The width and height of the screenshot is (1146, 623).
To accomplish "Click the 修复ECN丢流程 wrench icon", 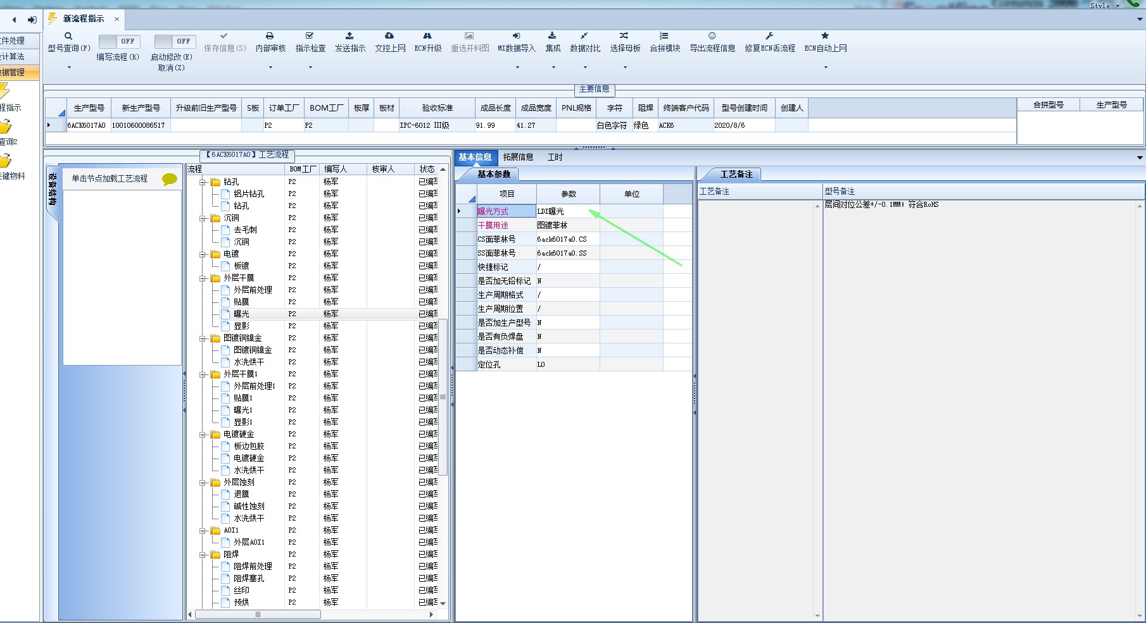I will coord(769,36).
